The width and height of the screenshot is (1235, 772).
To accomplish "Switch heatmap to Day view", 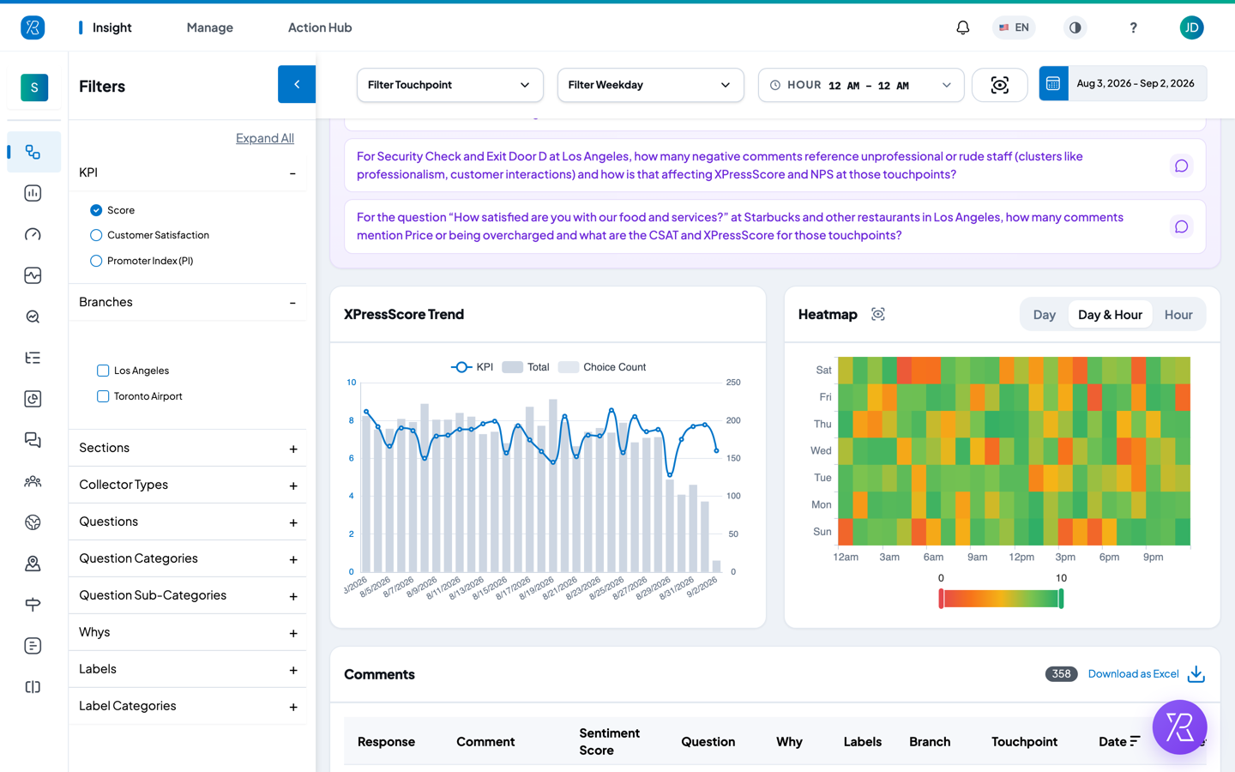I will point(1045,315).
